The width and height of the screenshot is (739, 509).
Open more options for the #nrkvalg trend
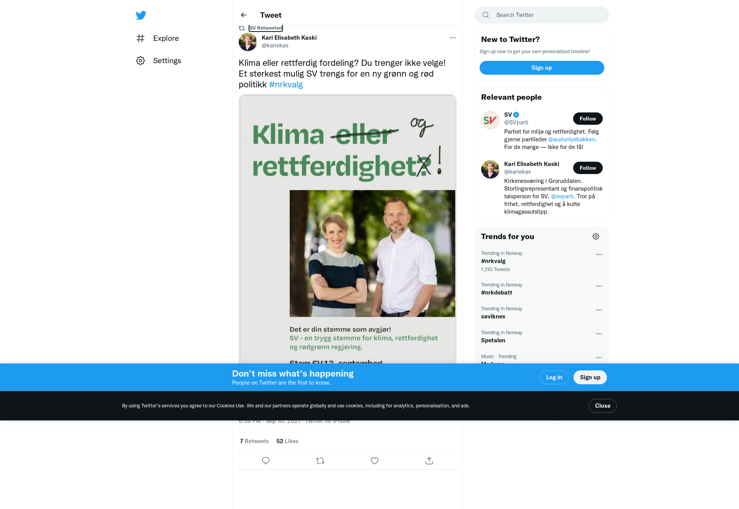599,254
